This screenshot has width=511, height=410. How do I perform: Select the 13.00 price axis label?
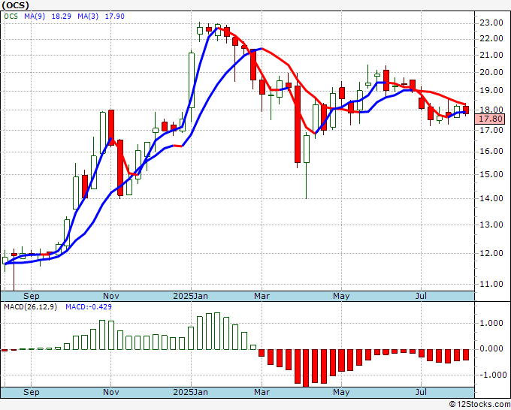click(x=491, y=225)
